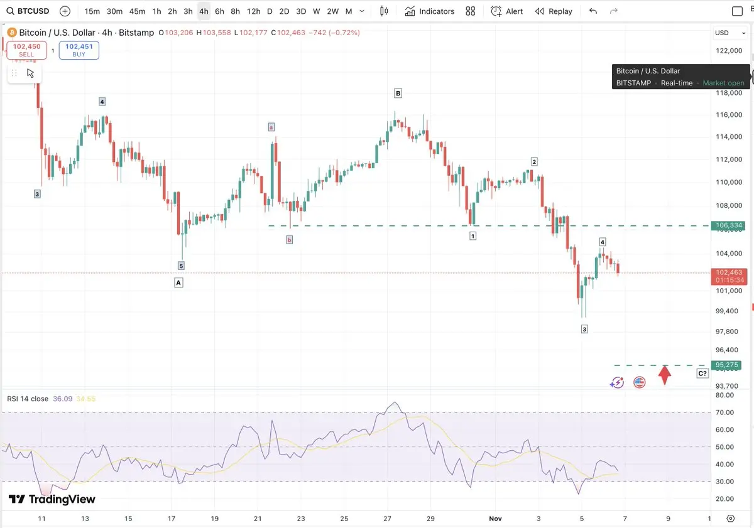Open the TradingView logo link
This screenshot has height=528, width=754.
click(52, 499)
